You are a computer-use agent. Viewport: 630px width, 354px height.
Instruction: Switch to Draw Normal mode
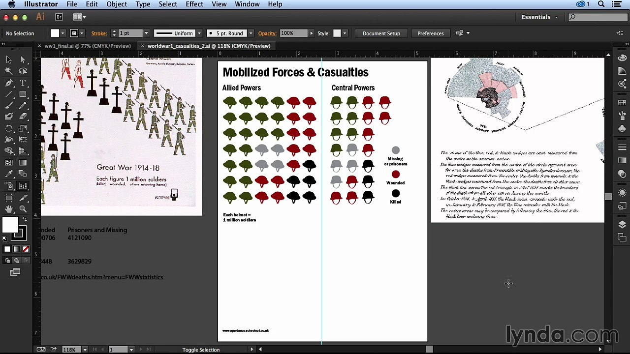7,261
